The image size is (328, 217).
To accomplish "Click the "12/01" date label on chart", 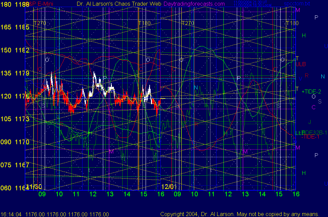I will [169, 187].
